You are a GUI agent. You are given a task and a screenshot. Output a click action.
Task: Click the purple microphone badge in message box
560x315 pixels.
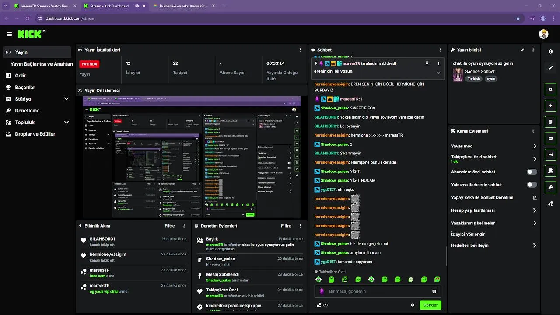(322, 291)
